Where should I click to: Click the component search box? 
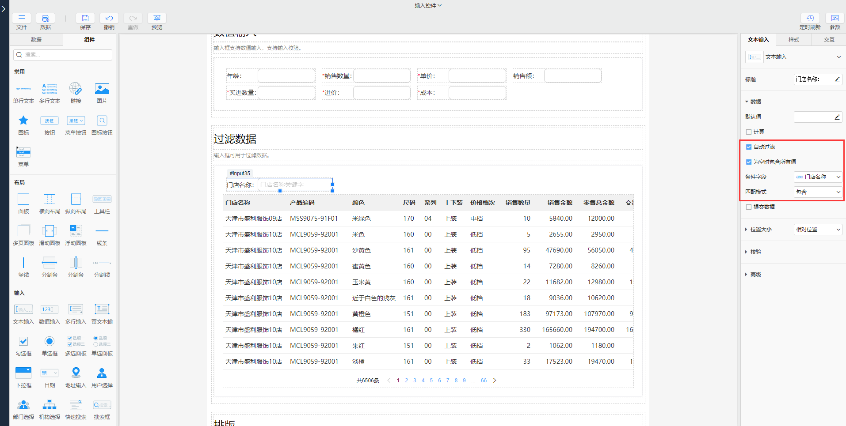coord(63,55)
